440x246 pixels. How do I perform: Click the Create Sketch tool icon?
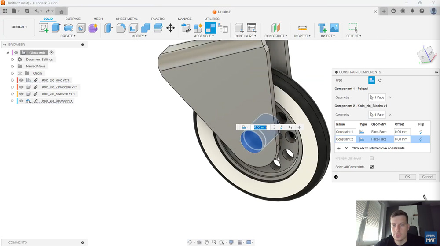(44, 28)
